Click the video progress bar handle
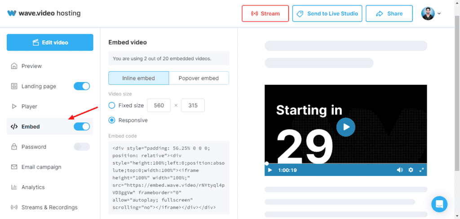The width and height of the screenshot is (460, 219). 266,163
